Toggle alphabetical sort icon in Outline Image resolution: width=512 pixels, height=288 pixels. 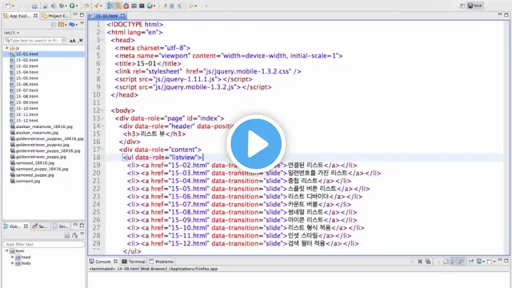(74, 235)
